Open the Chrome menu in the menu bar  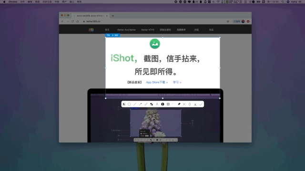[x=13, y=2]
